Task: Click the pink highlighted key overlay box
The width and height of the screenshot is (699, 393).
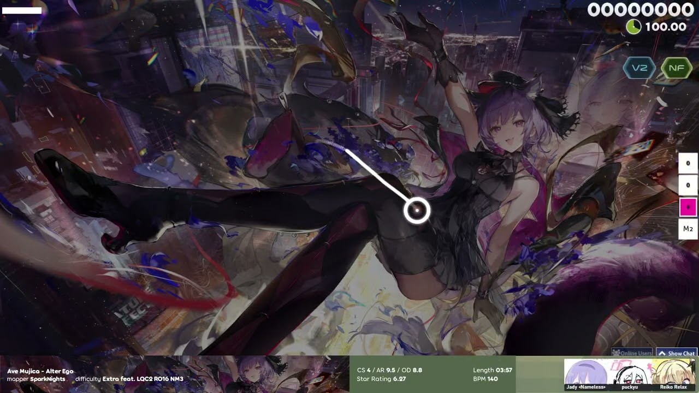Action: [x=688, y=207]
